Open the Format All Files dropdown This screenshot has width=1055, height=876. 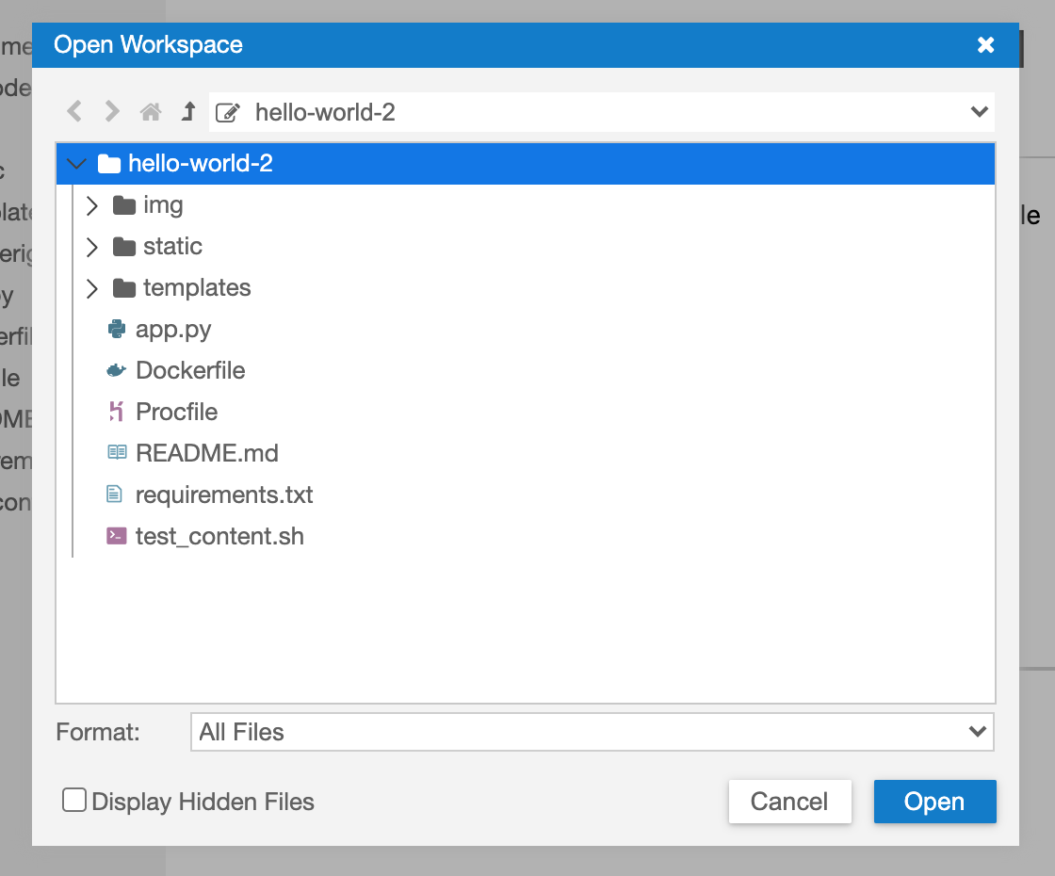(x=592, y=732)
